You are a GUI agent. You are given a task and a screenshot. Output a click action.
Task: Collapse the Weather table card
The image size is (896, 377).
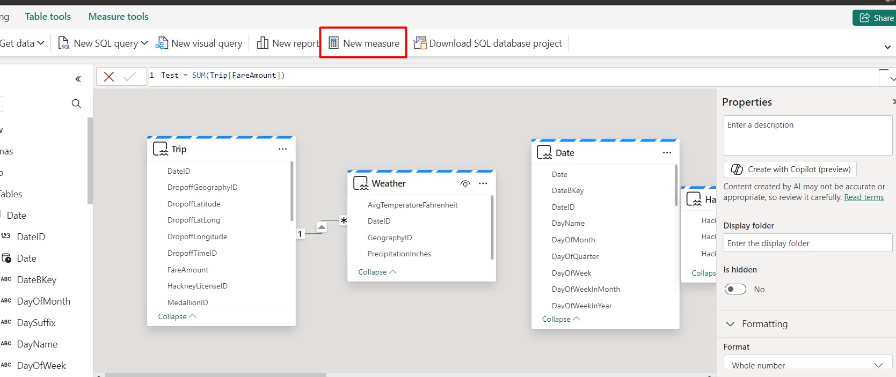pos(377,272)
